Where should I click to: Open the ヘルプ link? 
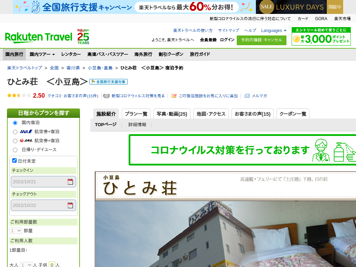click(250, 31)
